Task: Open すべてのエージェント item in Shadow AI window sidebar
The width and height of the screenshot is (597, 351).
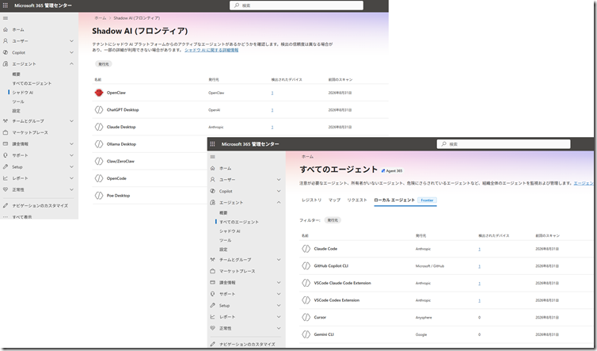Action: 32,83
